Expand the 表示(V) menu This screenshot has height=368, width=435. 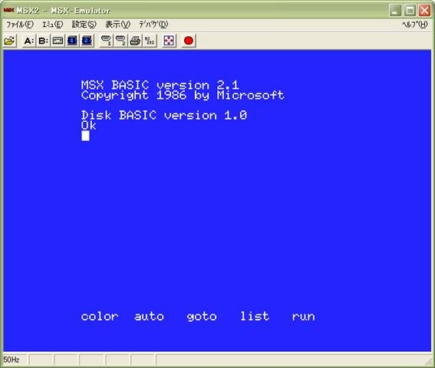(x=117, y=25)
